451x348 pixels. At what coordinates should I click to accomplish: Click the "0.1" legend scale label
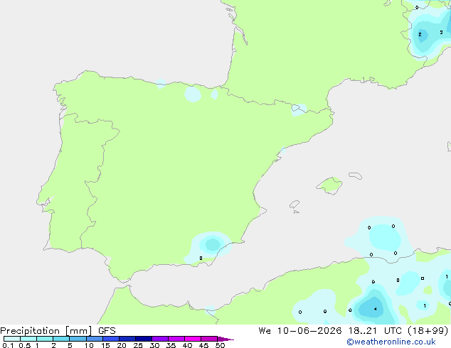coord(8,345)
